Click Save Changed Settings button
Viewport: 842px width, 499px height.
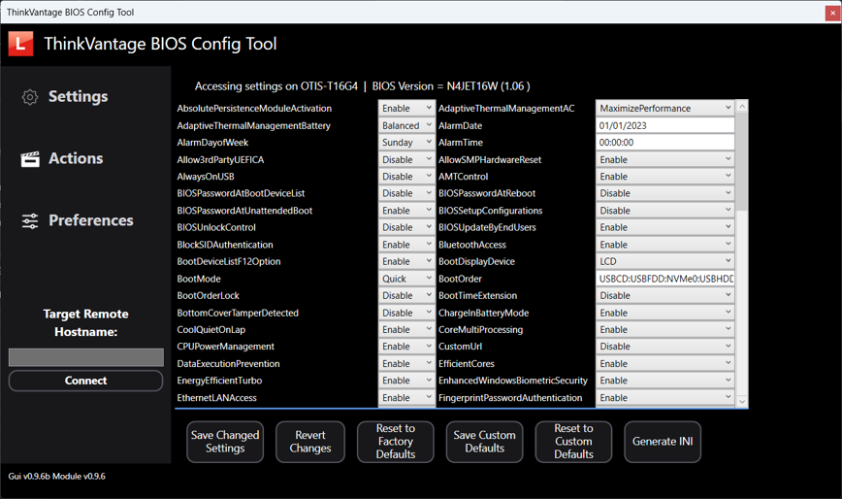tap(225, 442)
